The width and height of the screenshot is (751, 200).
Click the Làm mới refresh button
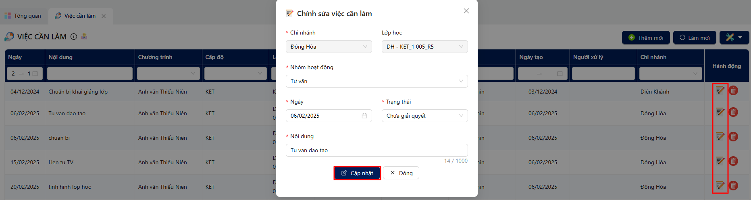coord(695,37)
